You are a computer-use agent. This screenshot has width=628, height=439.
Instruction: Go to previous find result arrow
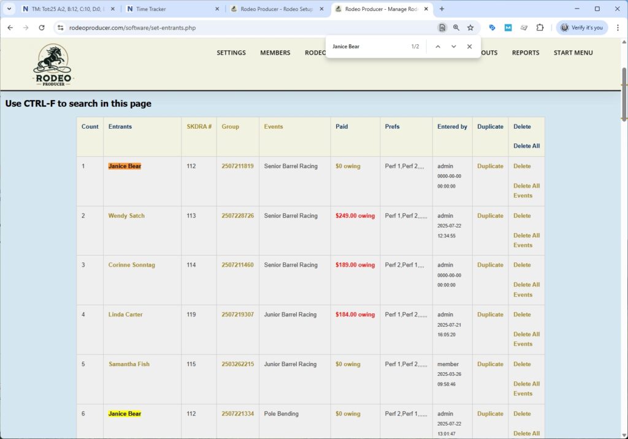(x=437, y=47)
